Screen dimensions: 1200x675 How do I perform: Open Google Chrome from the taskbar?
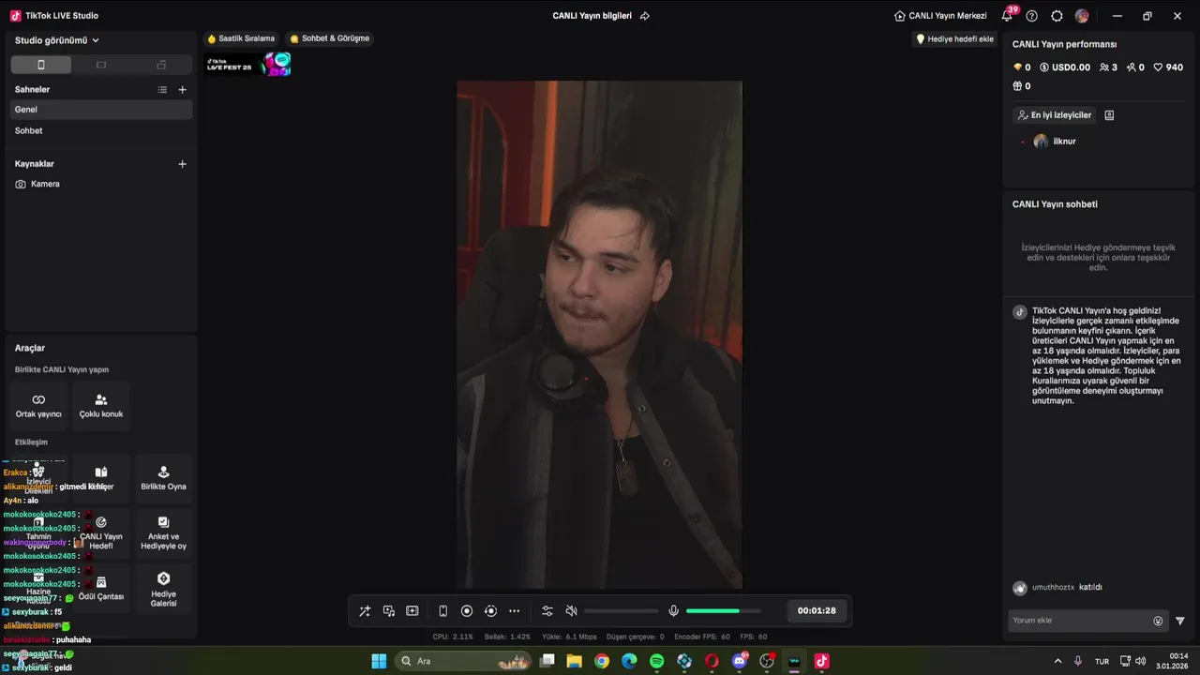[602, 661]
